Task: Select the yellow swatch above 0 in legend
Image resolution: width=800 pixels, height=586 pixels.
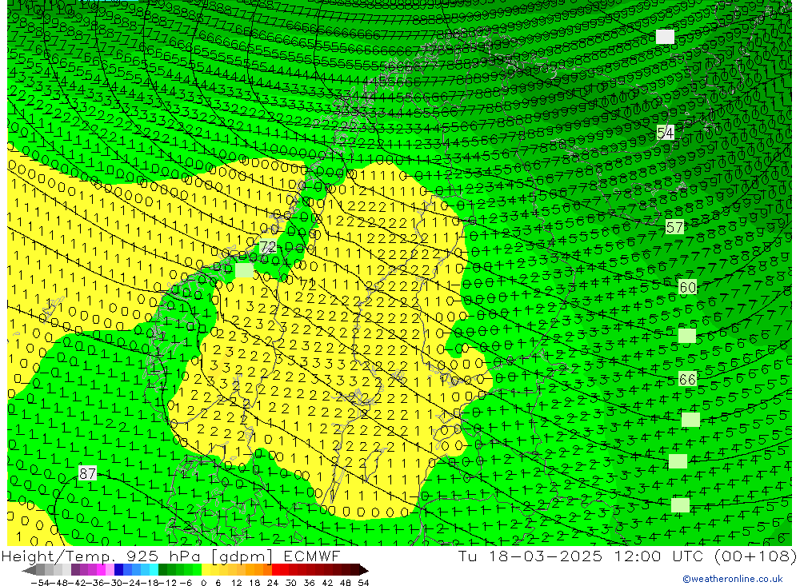Action: click(206, 569)
